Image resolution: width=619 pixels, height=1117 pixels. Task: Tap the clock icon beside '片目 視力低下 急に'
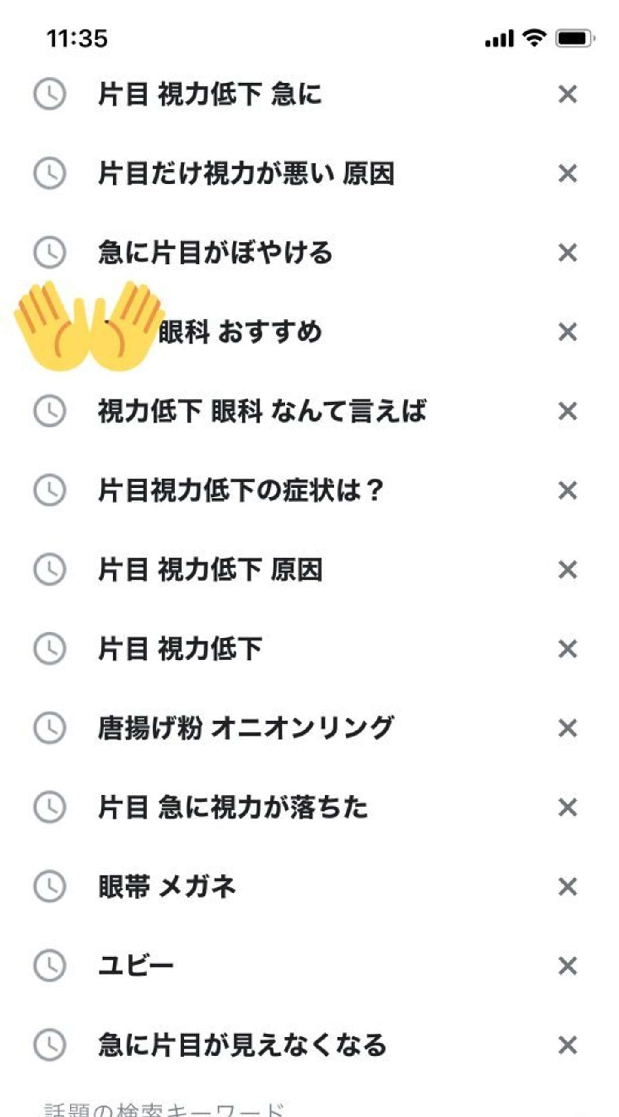(x=50, y=94)
